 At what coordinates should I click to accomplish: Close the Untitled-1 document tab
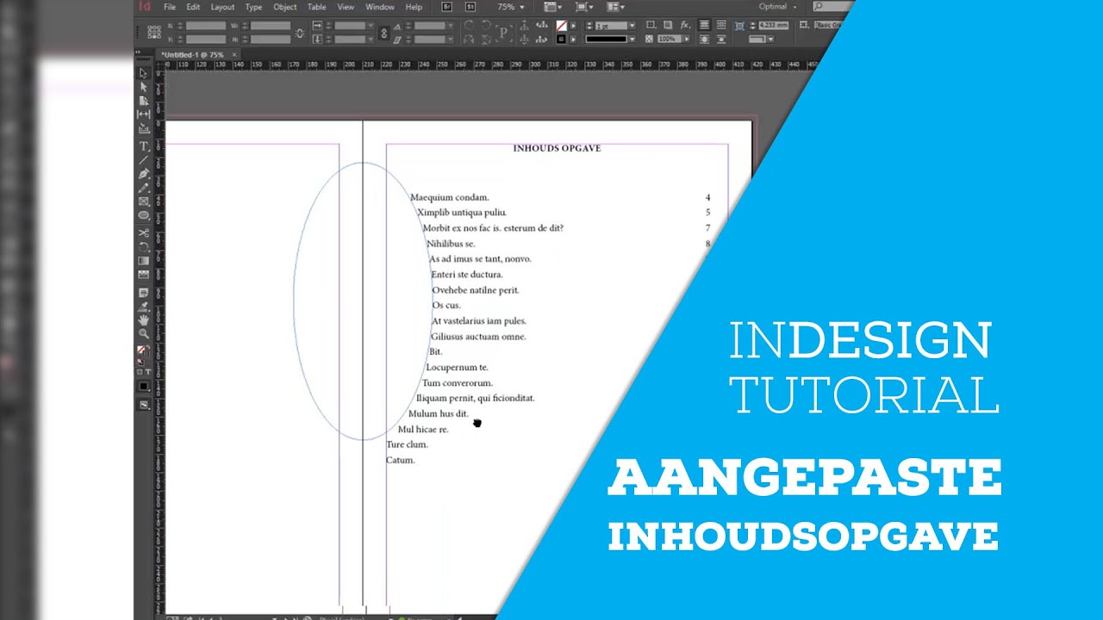(x=234, y=55)
